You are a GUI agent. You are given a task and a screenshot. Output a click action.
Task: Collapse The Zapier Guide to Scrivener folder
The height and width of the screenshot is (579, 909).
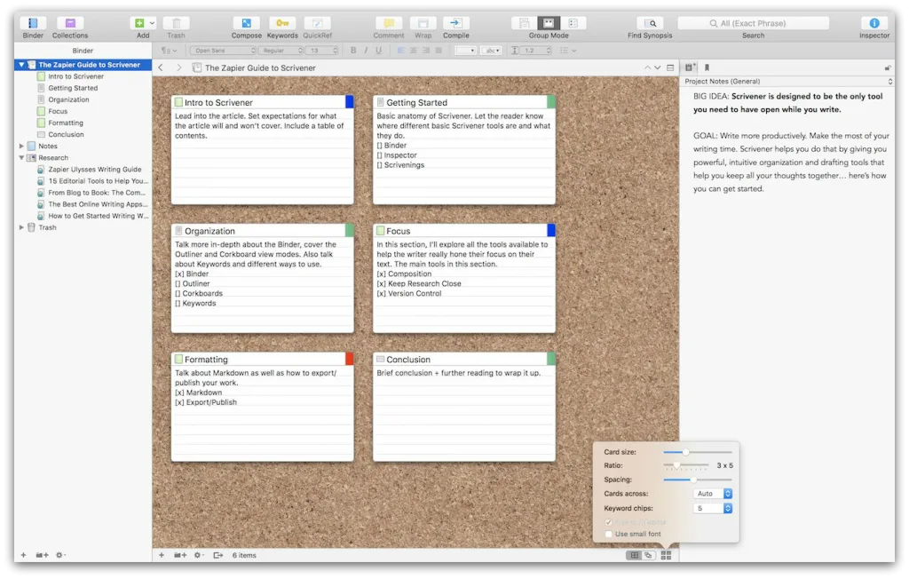coord(21,65)
